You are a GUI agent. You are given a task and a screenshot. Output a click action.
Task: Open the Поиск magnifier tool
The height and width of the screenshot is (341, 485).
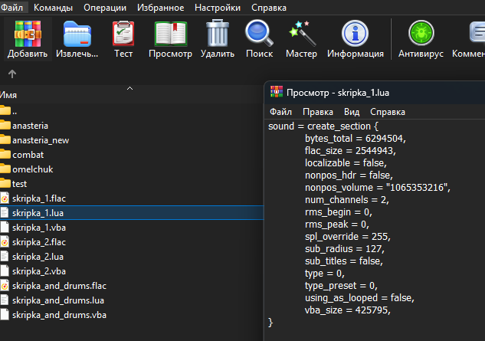[x=259, y=33]
